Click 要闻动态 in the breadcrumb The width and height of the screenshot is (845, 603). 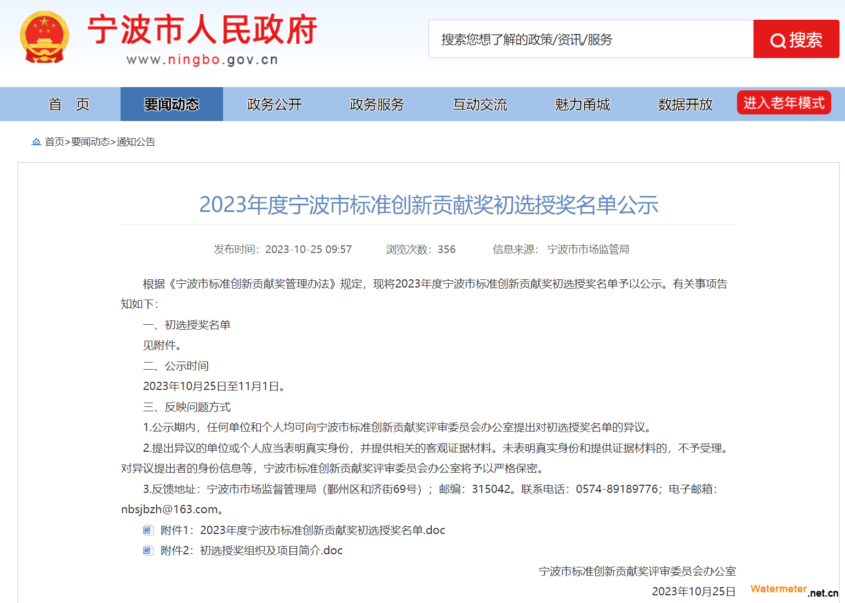[90, 142]
